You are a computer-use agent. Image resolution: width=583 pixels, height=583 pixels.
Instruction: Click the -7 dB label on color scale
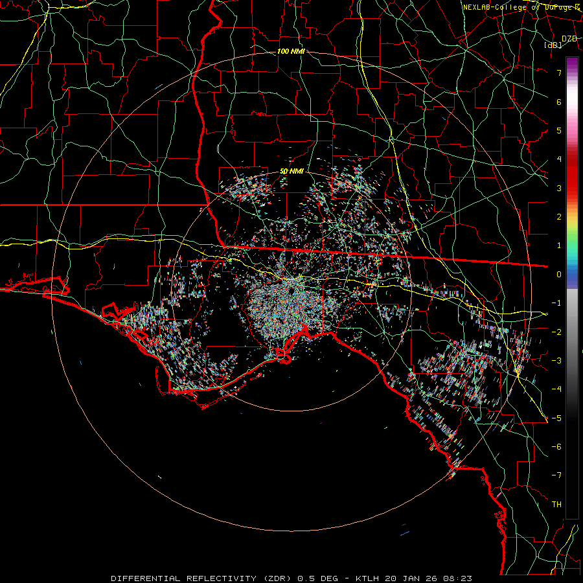(x=556, y=475)
